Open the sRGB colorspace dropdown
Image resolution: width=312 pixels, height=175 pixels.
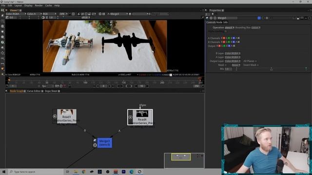[x=86, y=17]
